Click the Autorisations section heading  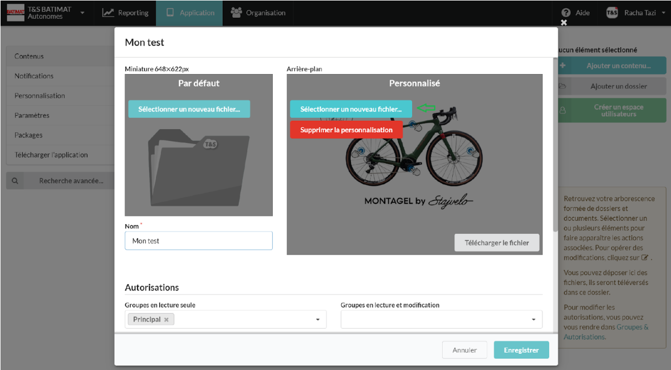152,288
